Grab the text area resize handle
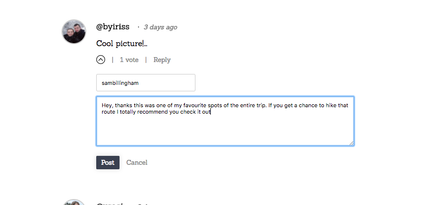 (352, 143)
